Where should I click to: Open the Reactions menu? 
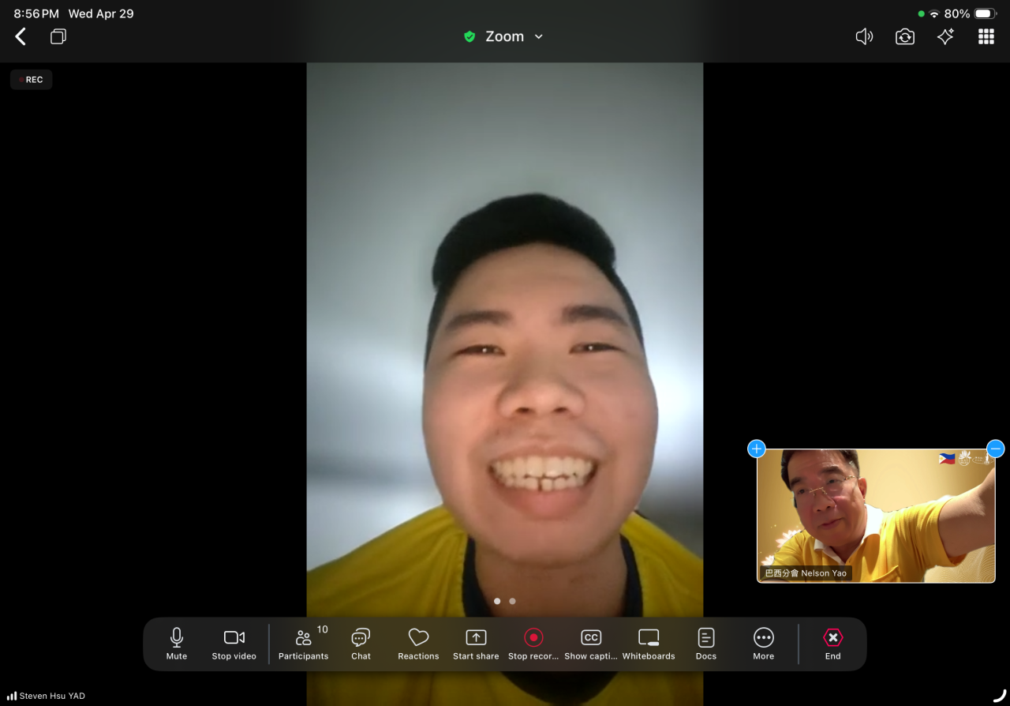tap(418, 644)
